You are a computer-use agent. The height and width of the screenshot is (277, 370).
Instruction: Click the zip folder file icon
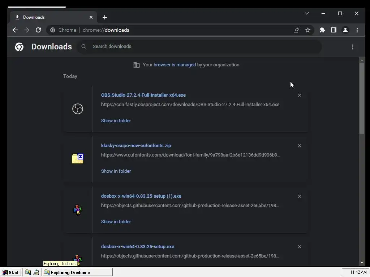pyautogui.click(x=77, y=159)
